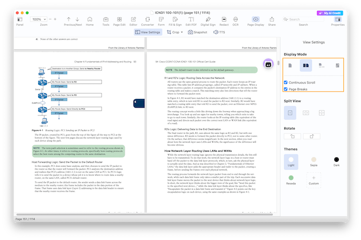Zoom out with the minus button
This screenshot has width=361, height=240.
tap(50, 19)
